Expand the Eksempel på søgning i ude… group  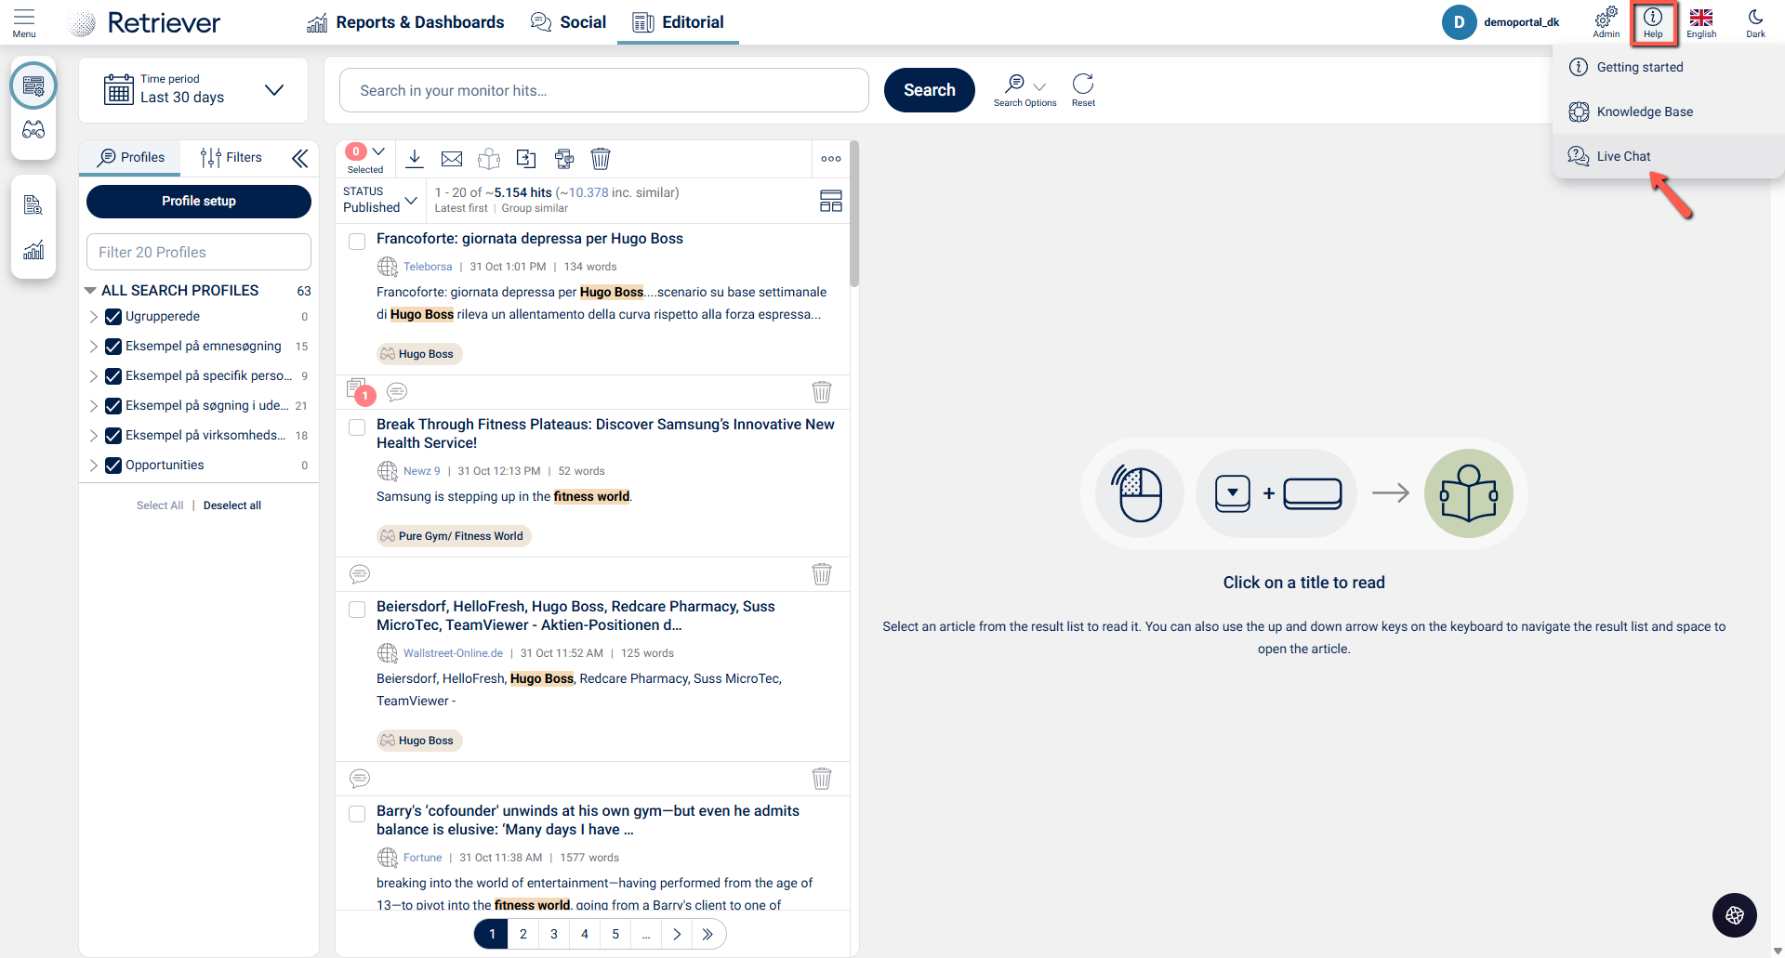[x=94, y=406]
